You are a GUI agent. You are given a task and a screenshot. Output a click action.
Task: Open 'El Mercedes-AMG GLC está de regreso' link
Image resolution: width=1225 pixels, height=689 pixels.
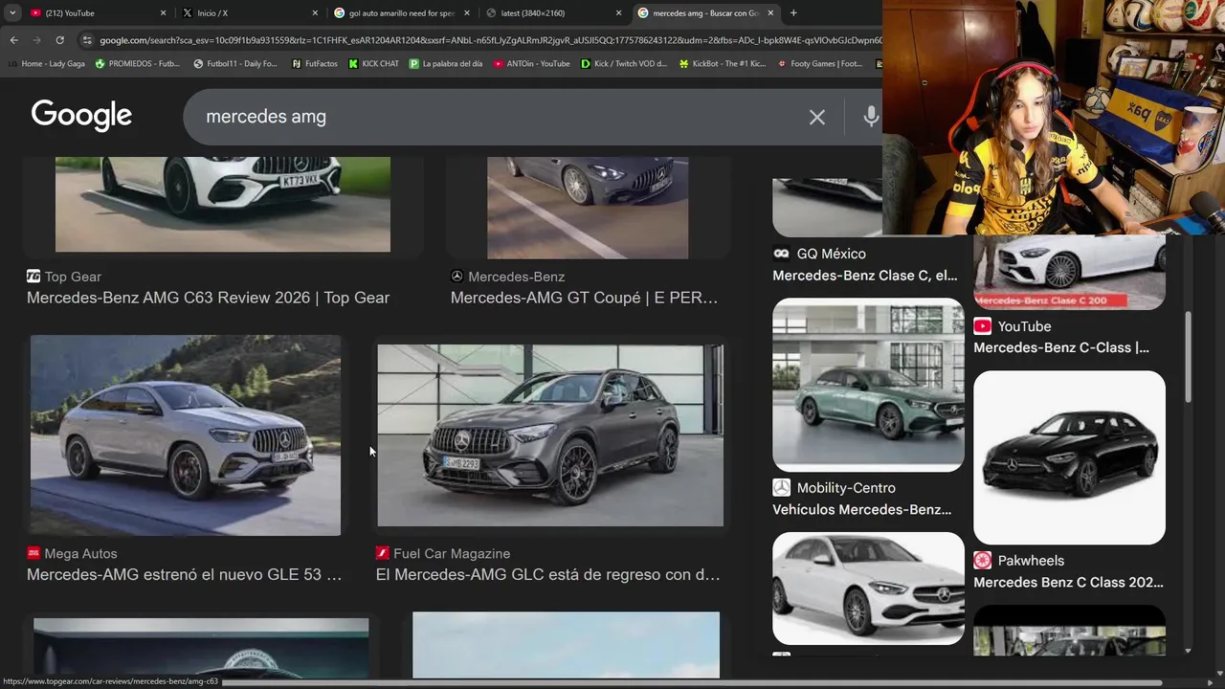[547, 575]
